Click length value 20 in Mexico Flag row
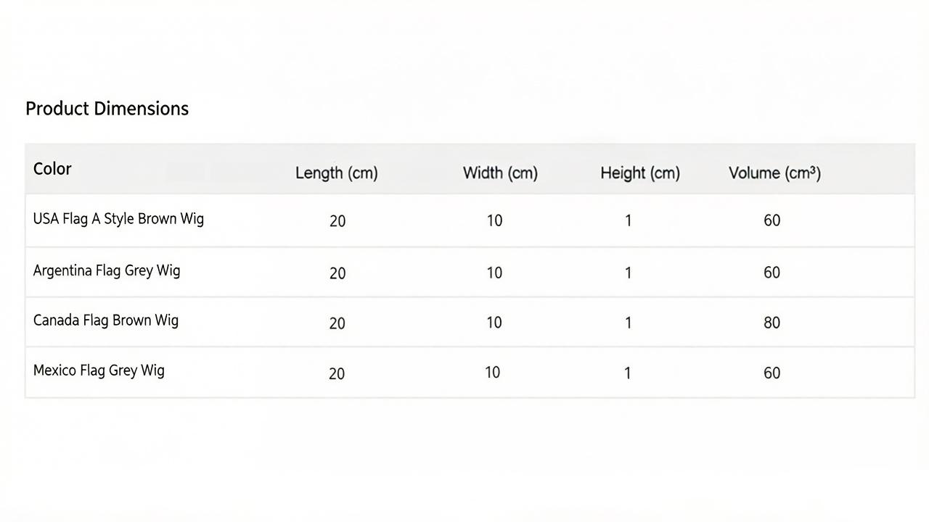 pyautogui.click(x=337, y=373)
